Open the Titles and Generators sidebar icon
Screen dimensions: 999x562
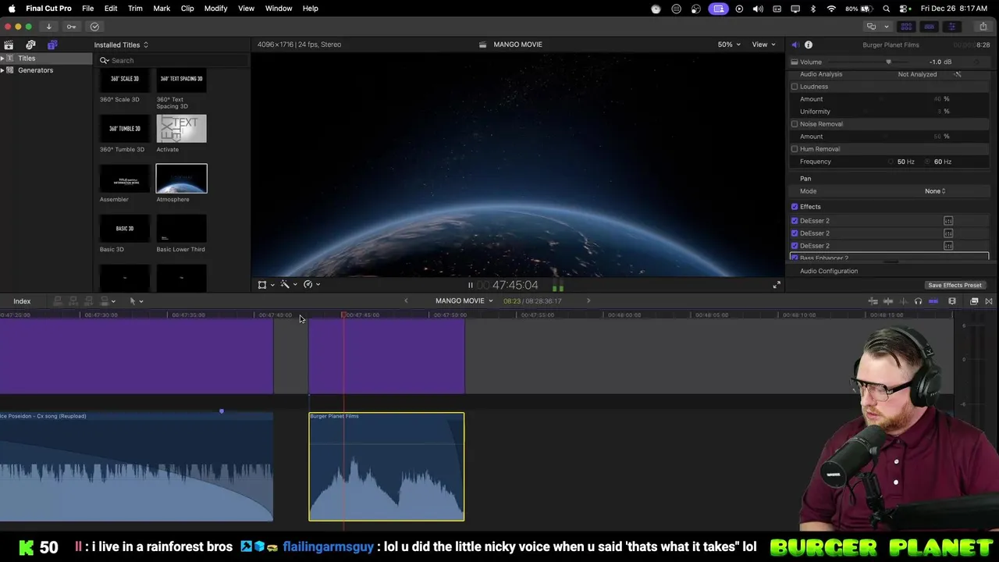[52, 45]
